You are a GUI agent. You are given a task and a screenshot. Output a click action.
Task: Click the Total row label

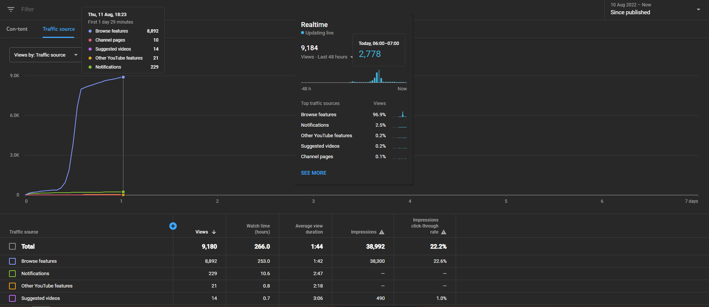(28, 246)
